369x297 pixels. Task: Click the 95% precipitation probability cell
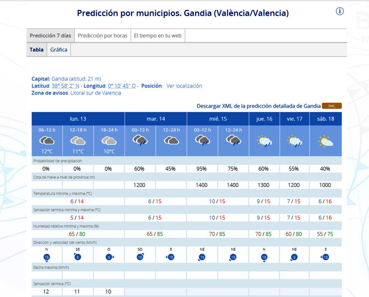(202, 169)
